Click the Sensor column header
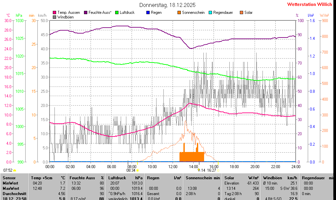This screenshot has height=200, width=336. point(9,178)
